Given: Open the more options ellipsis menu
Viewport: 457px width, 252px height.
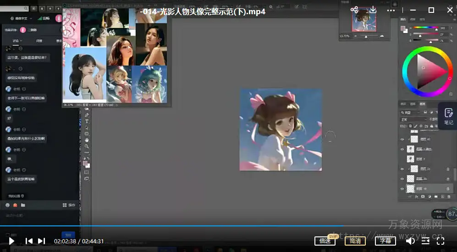Looking at the screenshot, I should coord(391,10).
